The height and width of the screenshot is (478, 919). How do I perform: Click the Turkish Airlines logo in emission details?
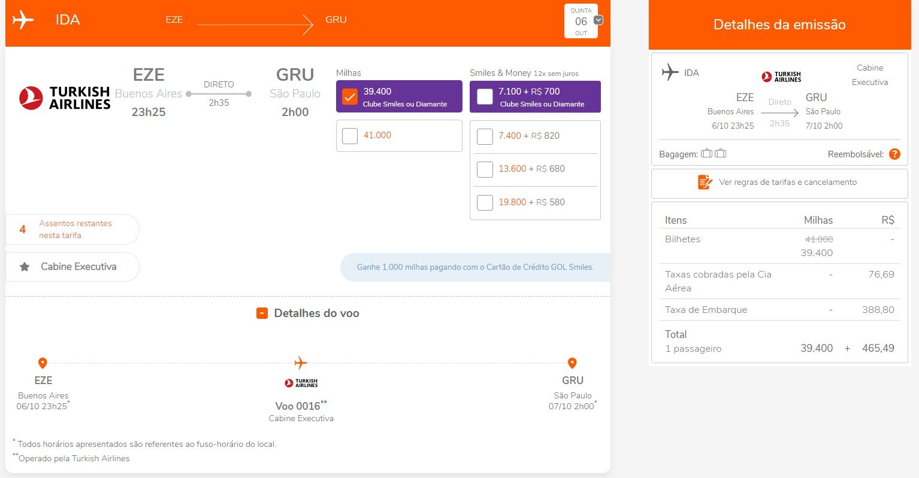point(781,77)
